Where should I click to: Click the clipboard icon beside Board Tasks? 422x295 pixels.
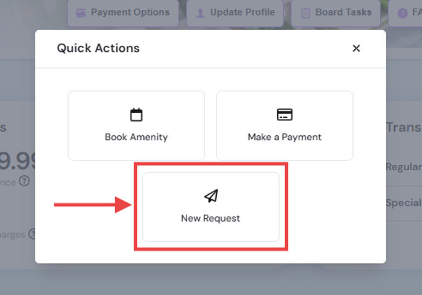click(306, 13)
